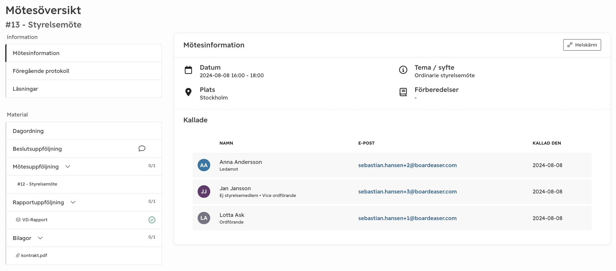This screenshot has height=271, width=616.
Task: Click the green checkmark on VD-Rapport
Action: (x=152, y=220)
